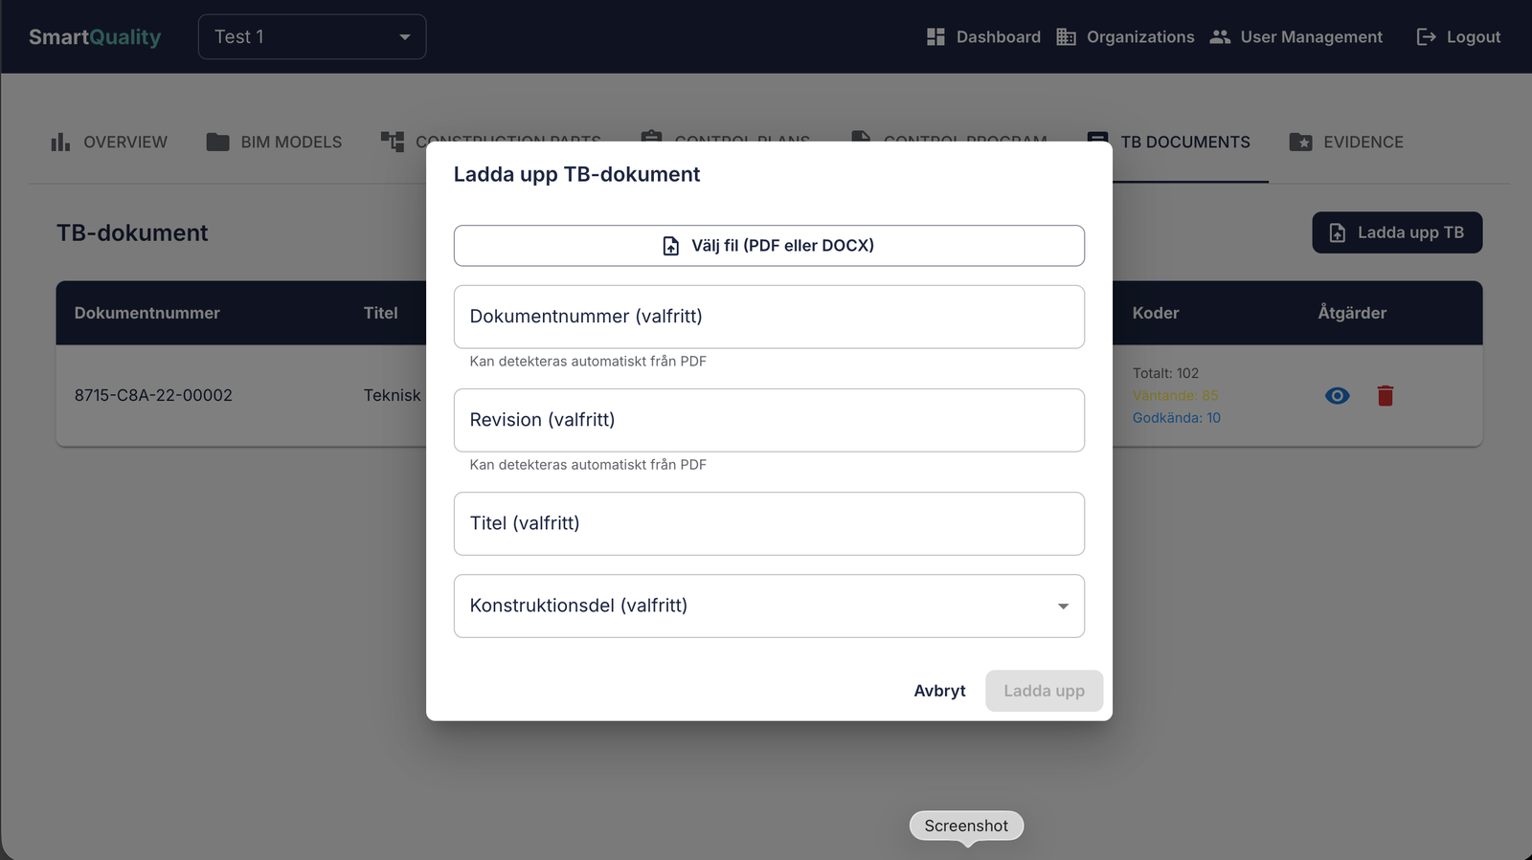Click the Avbryt button
The width and height of the screenshot is (1532, 860).
click(939, 691)
